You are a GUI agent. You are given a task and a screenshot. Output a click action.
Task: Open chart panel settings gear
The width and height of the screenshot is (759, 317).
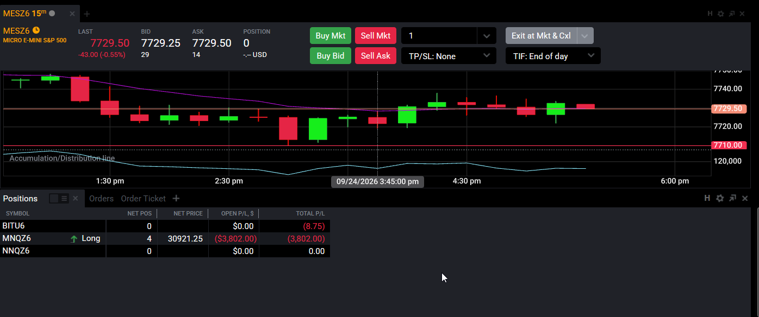[721, 14]
